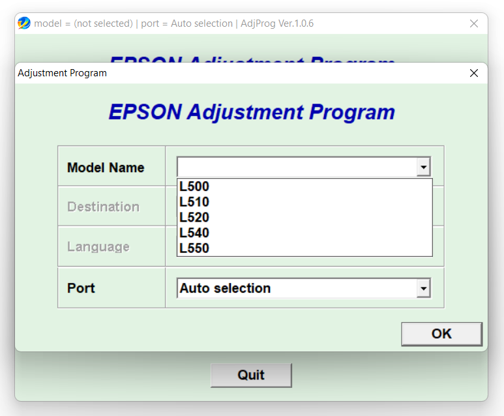This screenshot has height=416, width=504.
Task: Choose the L520 model entry
Action: 304,217
